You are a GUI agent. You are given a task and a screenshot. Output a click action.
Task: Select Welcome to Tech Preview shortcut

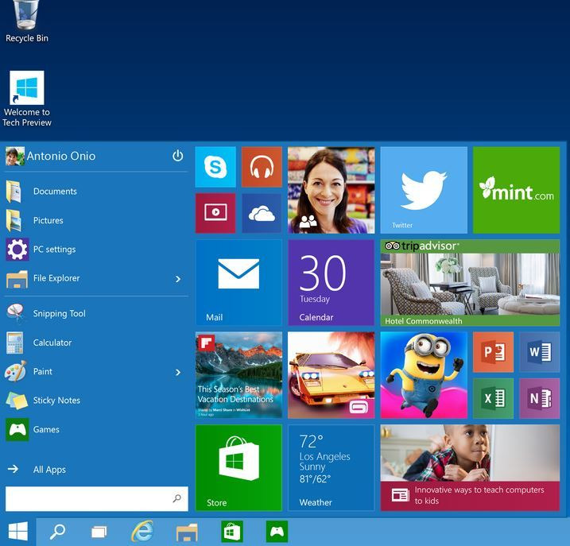point(26,99)
